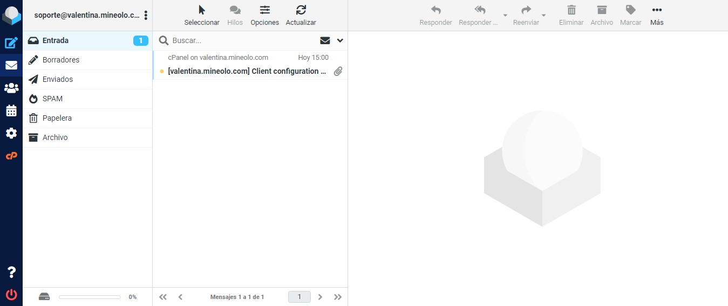The width and height of the screenshot is (728, 306).
Task: Open the Calendar sidebar icon
Action: pyautogui.click(x=11, y=110)
